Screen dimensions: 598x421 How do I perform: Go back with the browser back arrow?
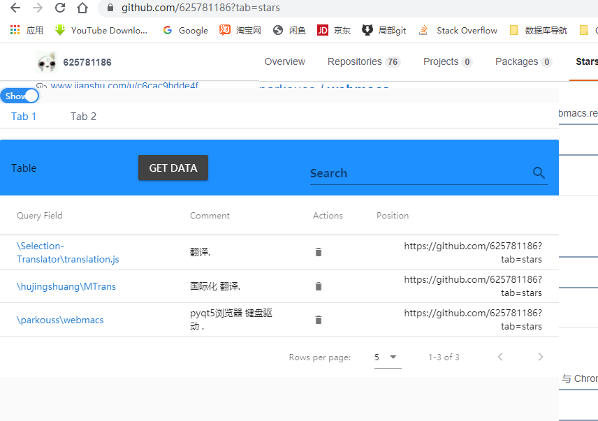(x=15, y=8)
